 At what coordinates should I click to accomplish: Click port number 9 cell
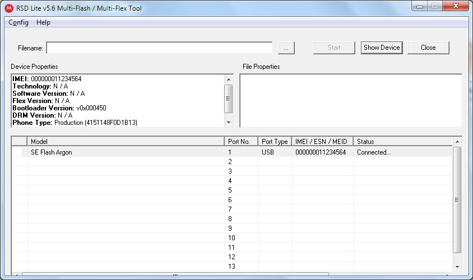[x=241, y=228]
